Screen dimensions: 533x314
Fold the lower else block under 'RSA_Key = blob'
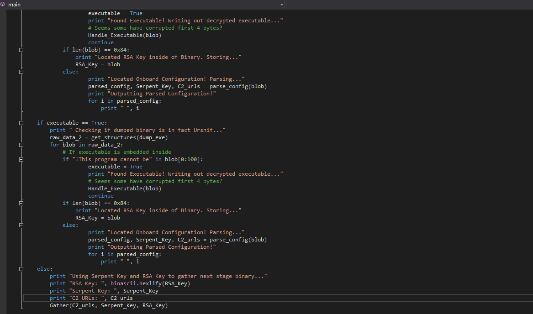click(x=21, y=225)
